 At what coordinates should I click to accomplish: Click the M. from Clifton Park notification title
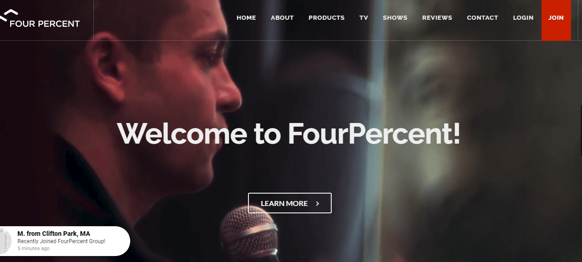[54, 234]
